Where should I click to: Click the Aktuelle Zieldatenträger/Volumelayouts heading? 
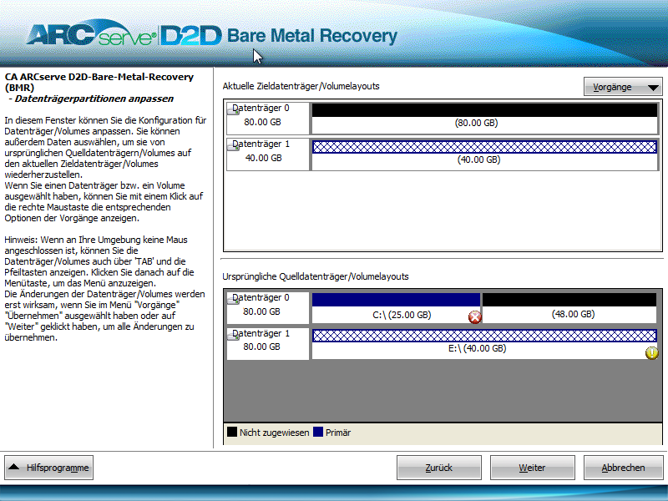(301, 86)
